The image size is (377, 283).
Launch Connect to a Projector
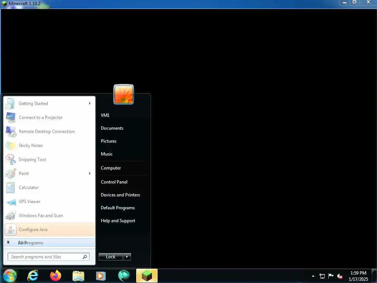50,118
